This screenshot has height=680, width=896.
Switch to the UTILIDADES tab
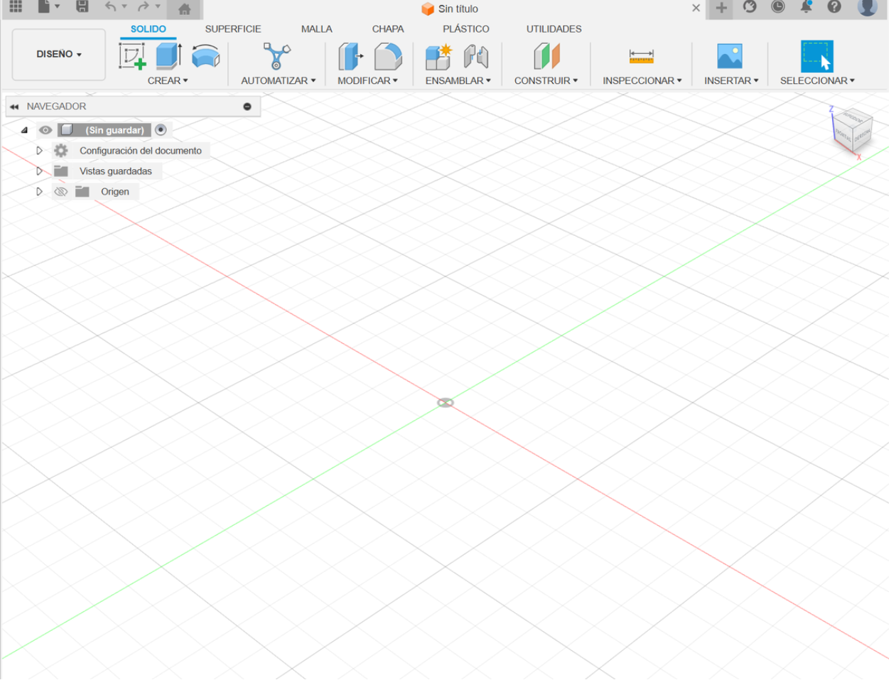coord(554,29)
